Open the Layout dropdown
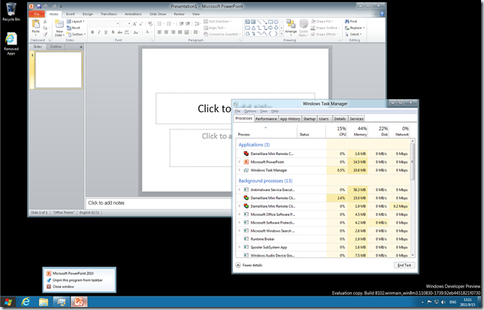The image size is (484, 310). pos(76,21)
